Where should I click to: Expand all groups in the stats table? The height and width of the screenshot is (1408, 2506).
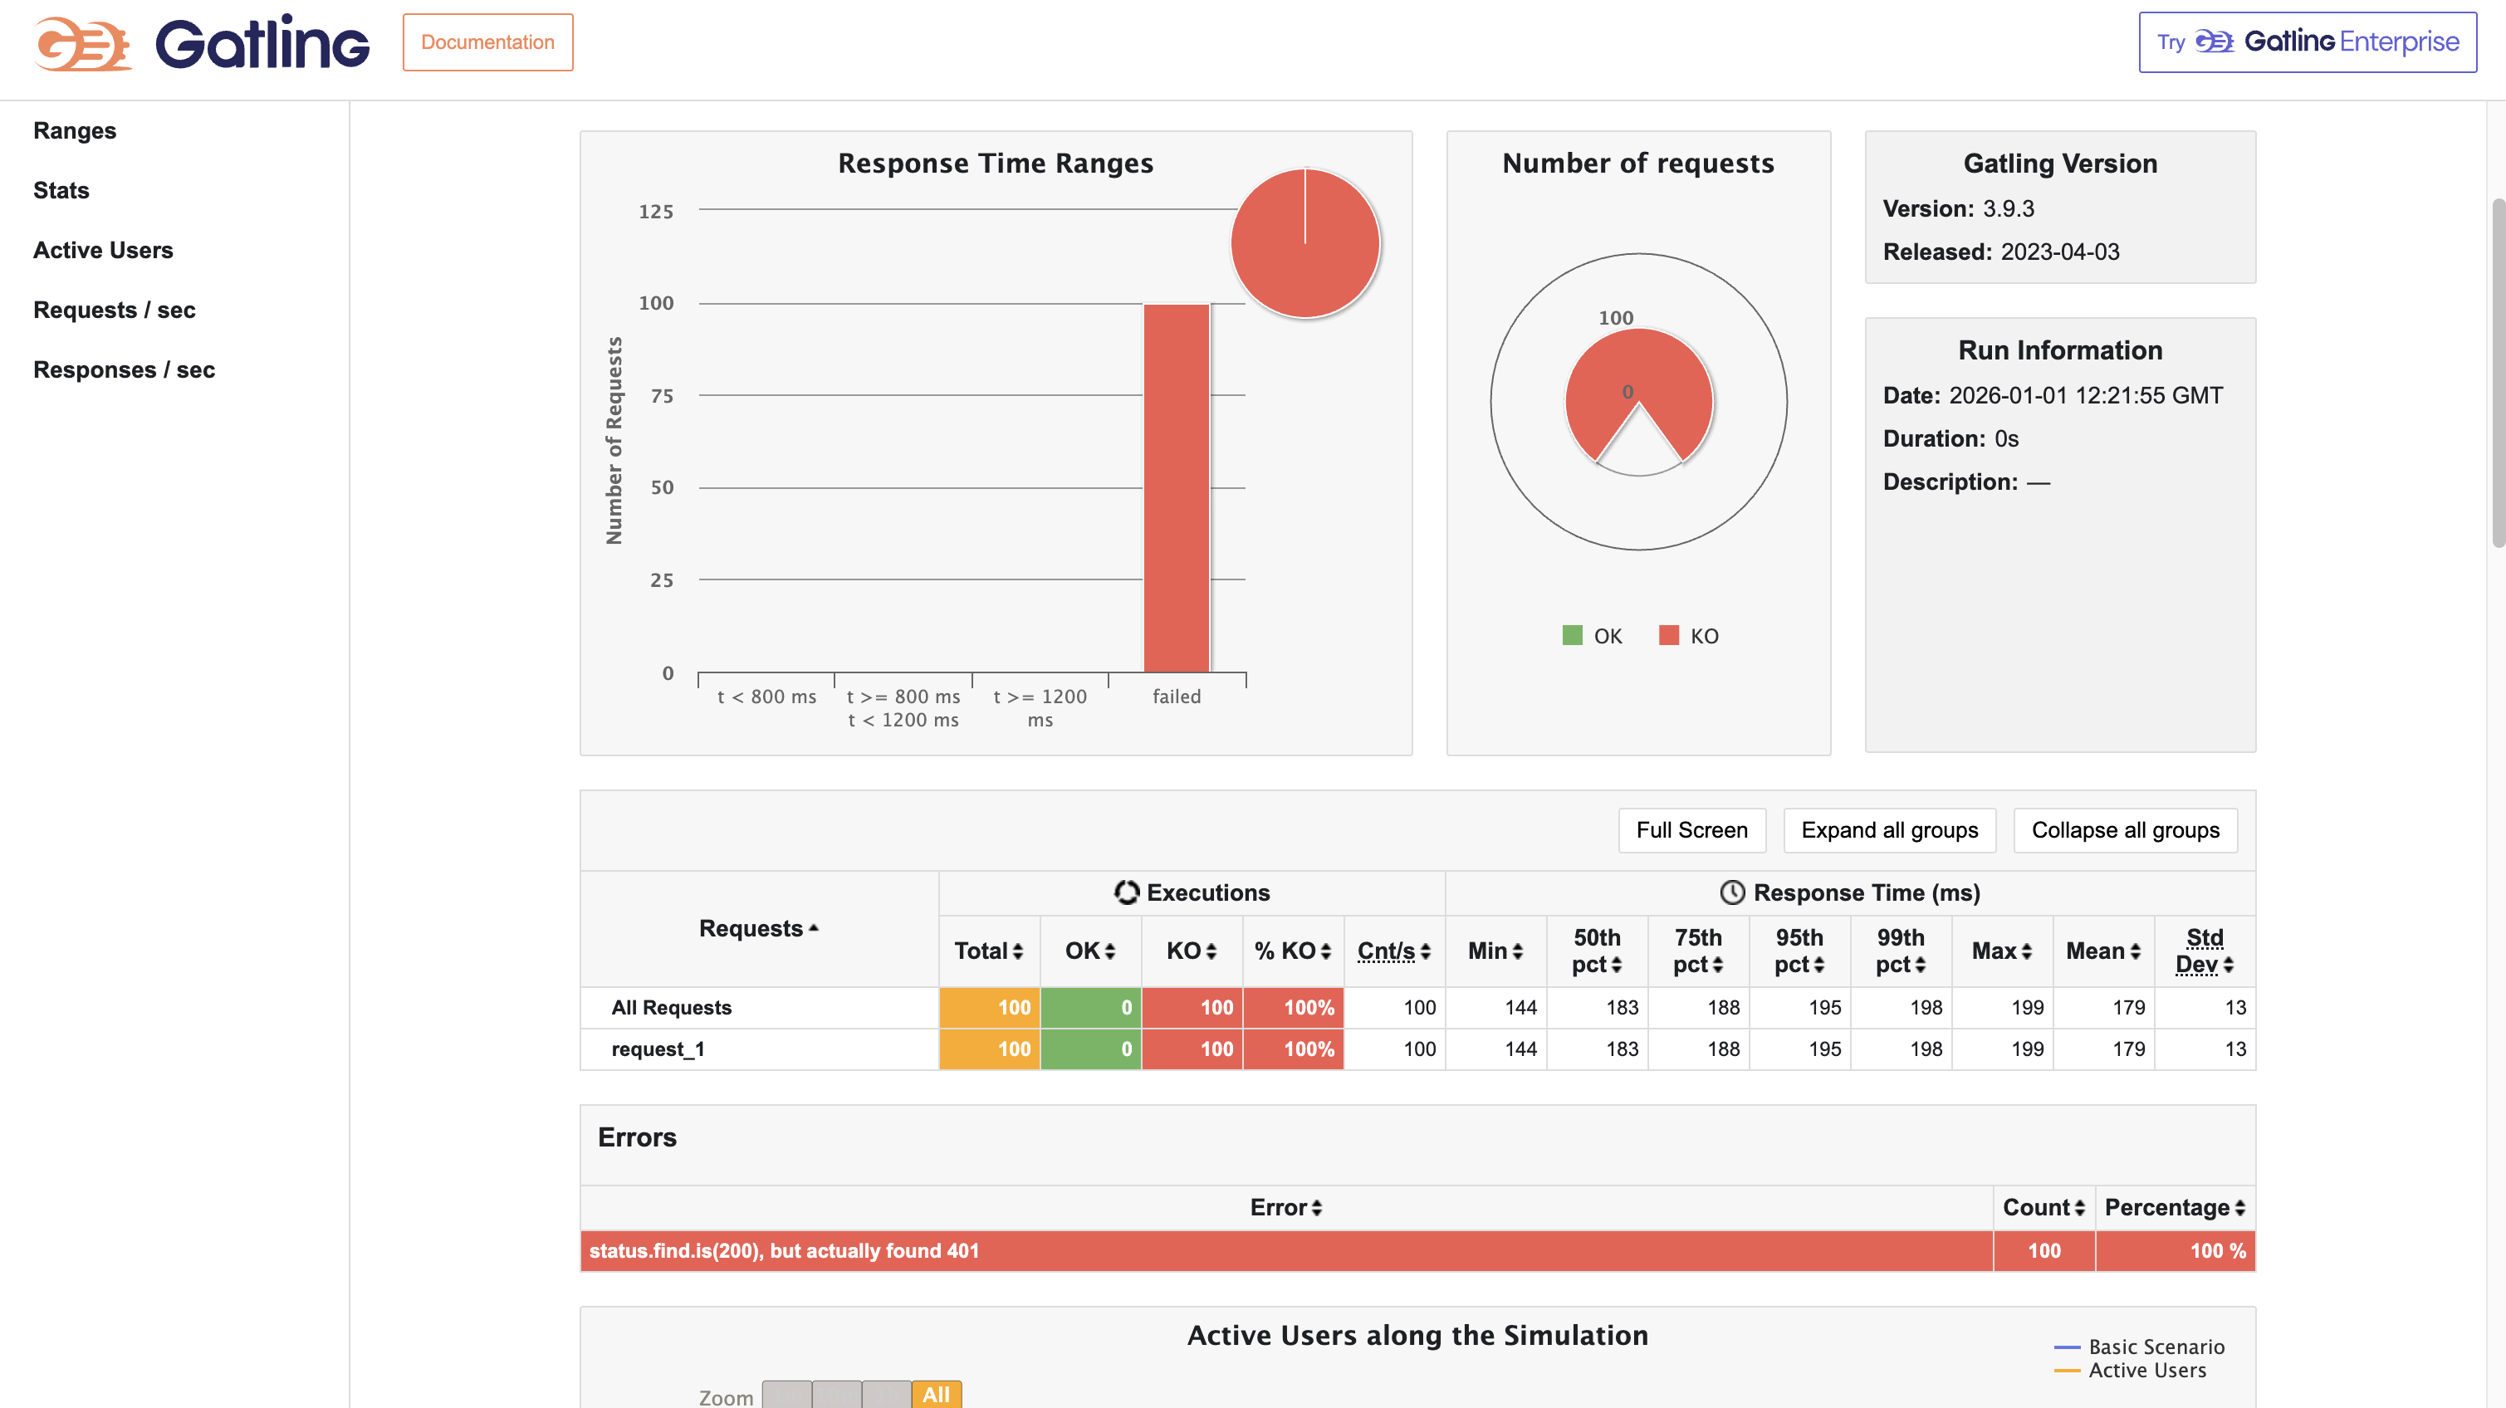click(1889, 830)
